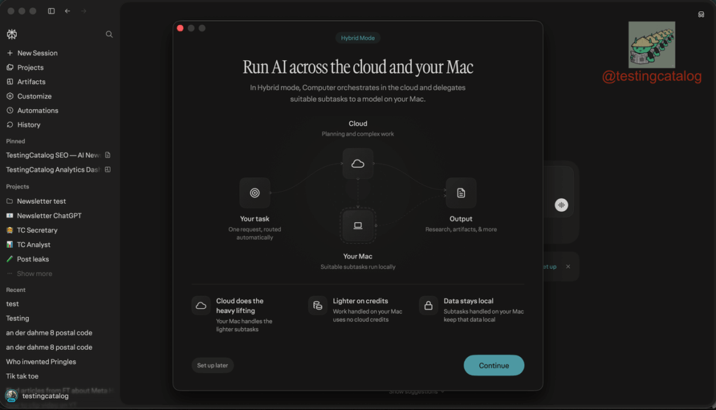
Task: Go back with the left arrow
Action: tap(68, 11)
